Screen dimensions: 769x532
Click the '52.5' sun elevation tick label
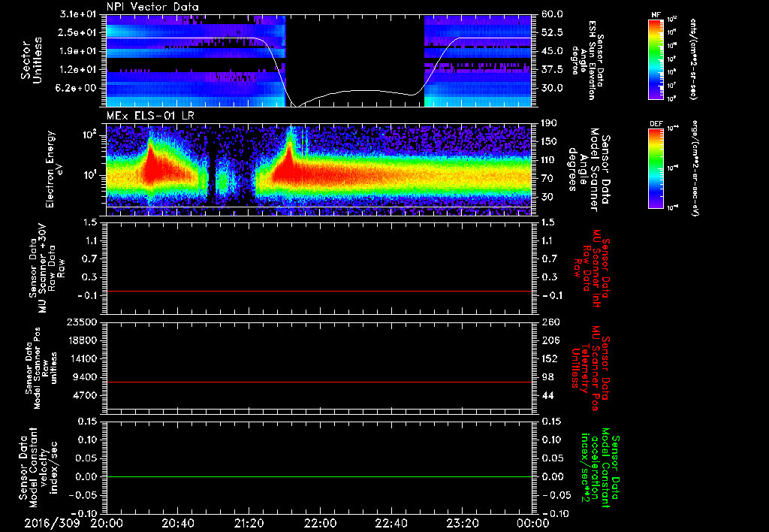pos(552,32)
